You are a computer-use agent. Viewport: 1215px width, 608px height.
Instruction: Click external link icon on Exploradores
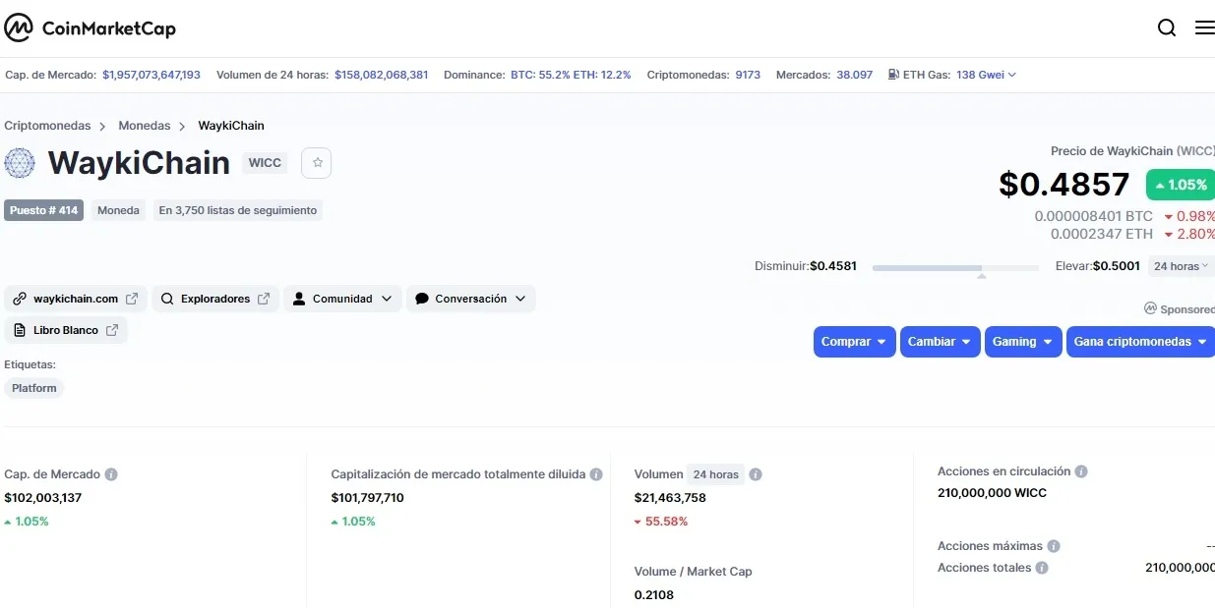tap(264, 299)
